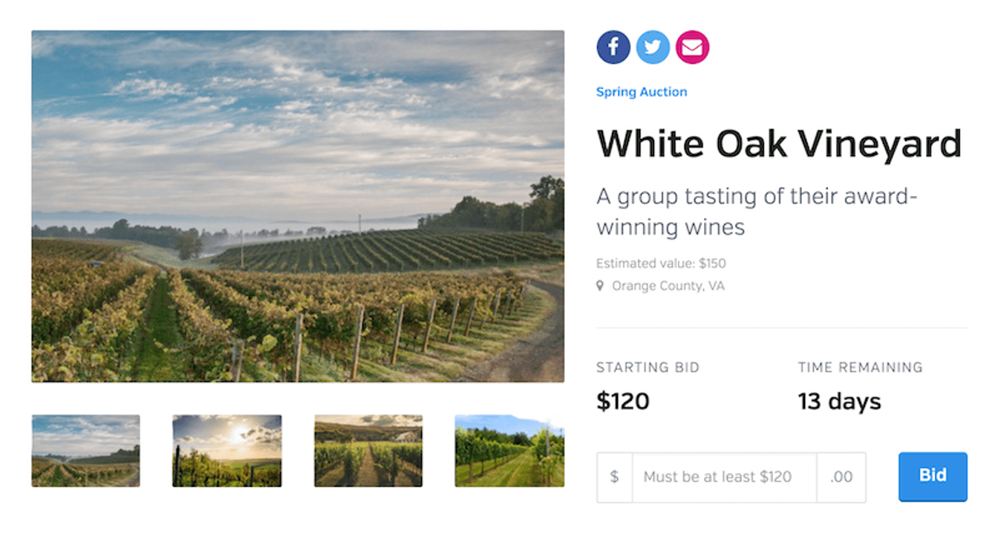Click the location pin icon
The height and width of the screenshot is (539, 998).
coord(601,286)
